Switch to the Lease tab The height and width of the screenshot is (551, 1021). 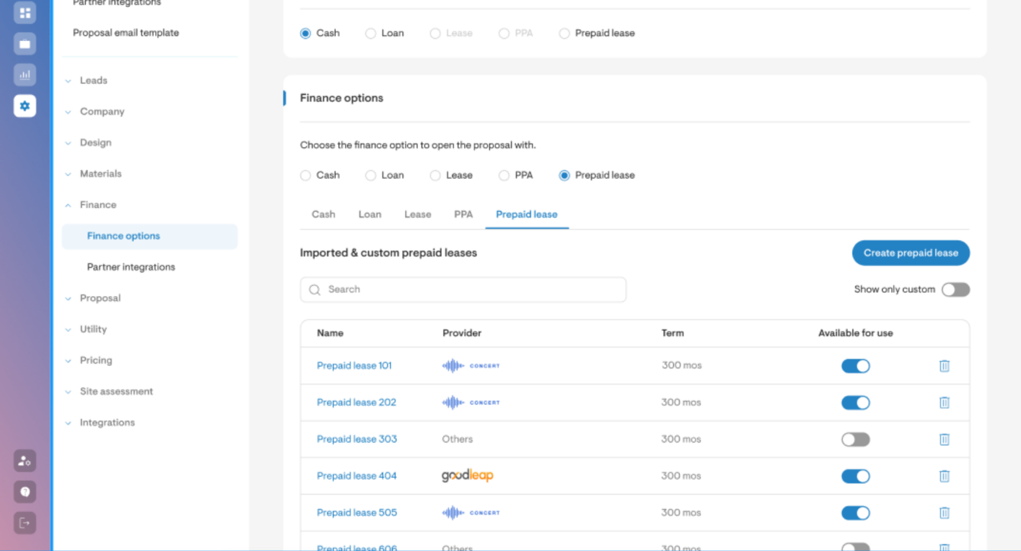point(418,214)
